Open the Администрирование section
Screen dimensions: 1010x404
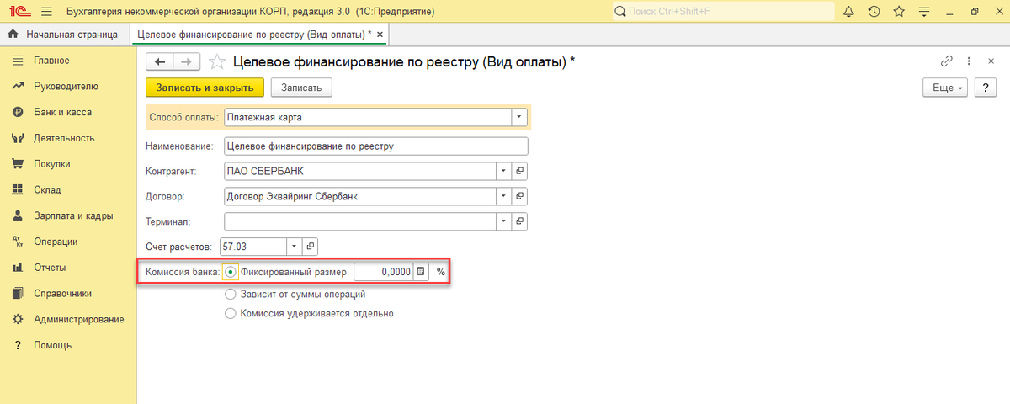pos(78,320)
